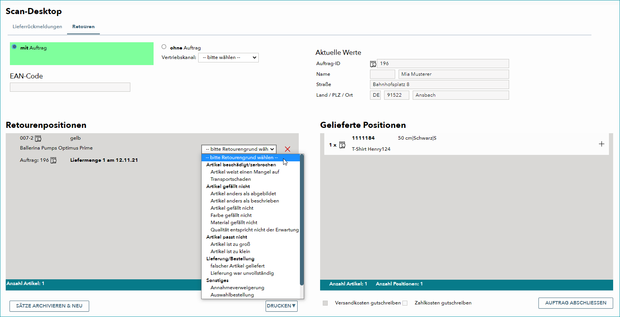Click the Straße field 'Bahnhofsplatz 8'

click(439, 84)
